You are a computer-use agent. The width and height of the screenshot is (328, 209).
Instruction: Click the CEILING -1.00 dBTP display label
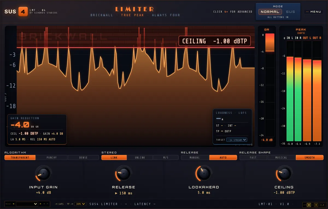click(215, 41)
